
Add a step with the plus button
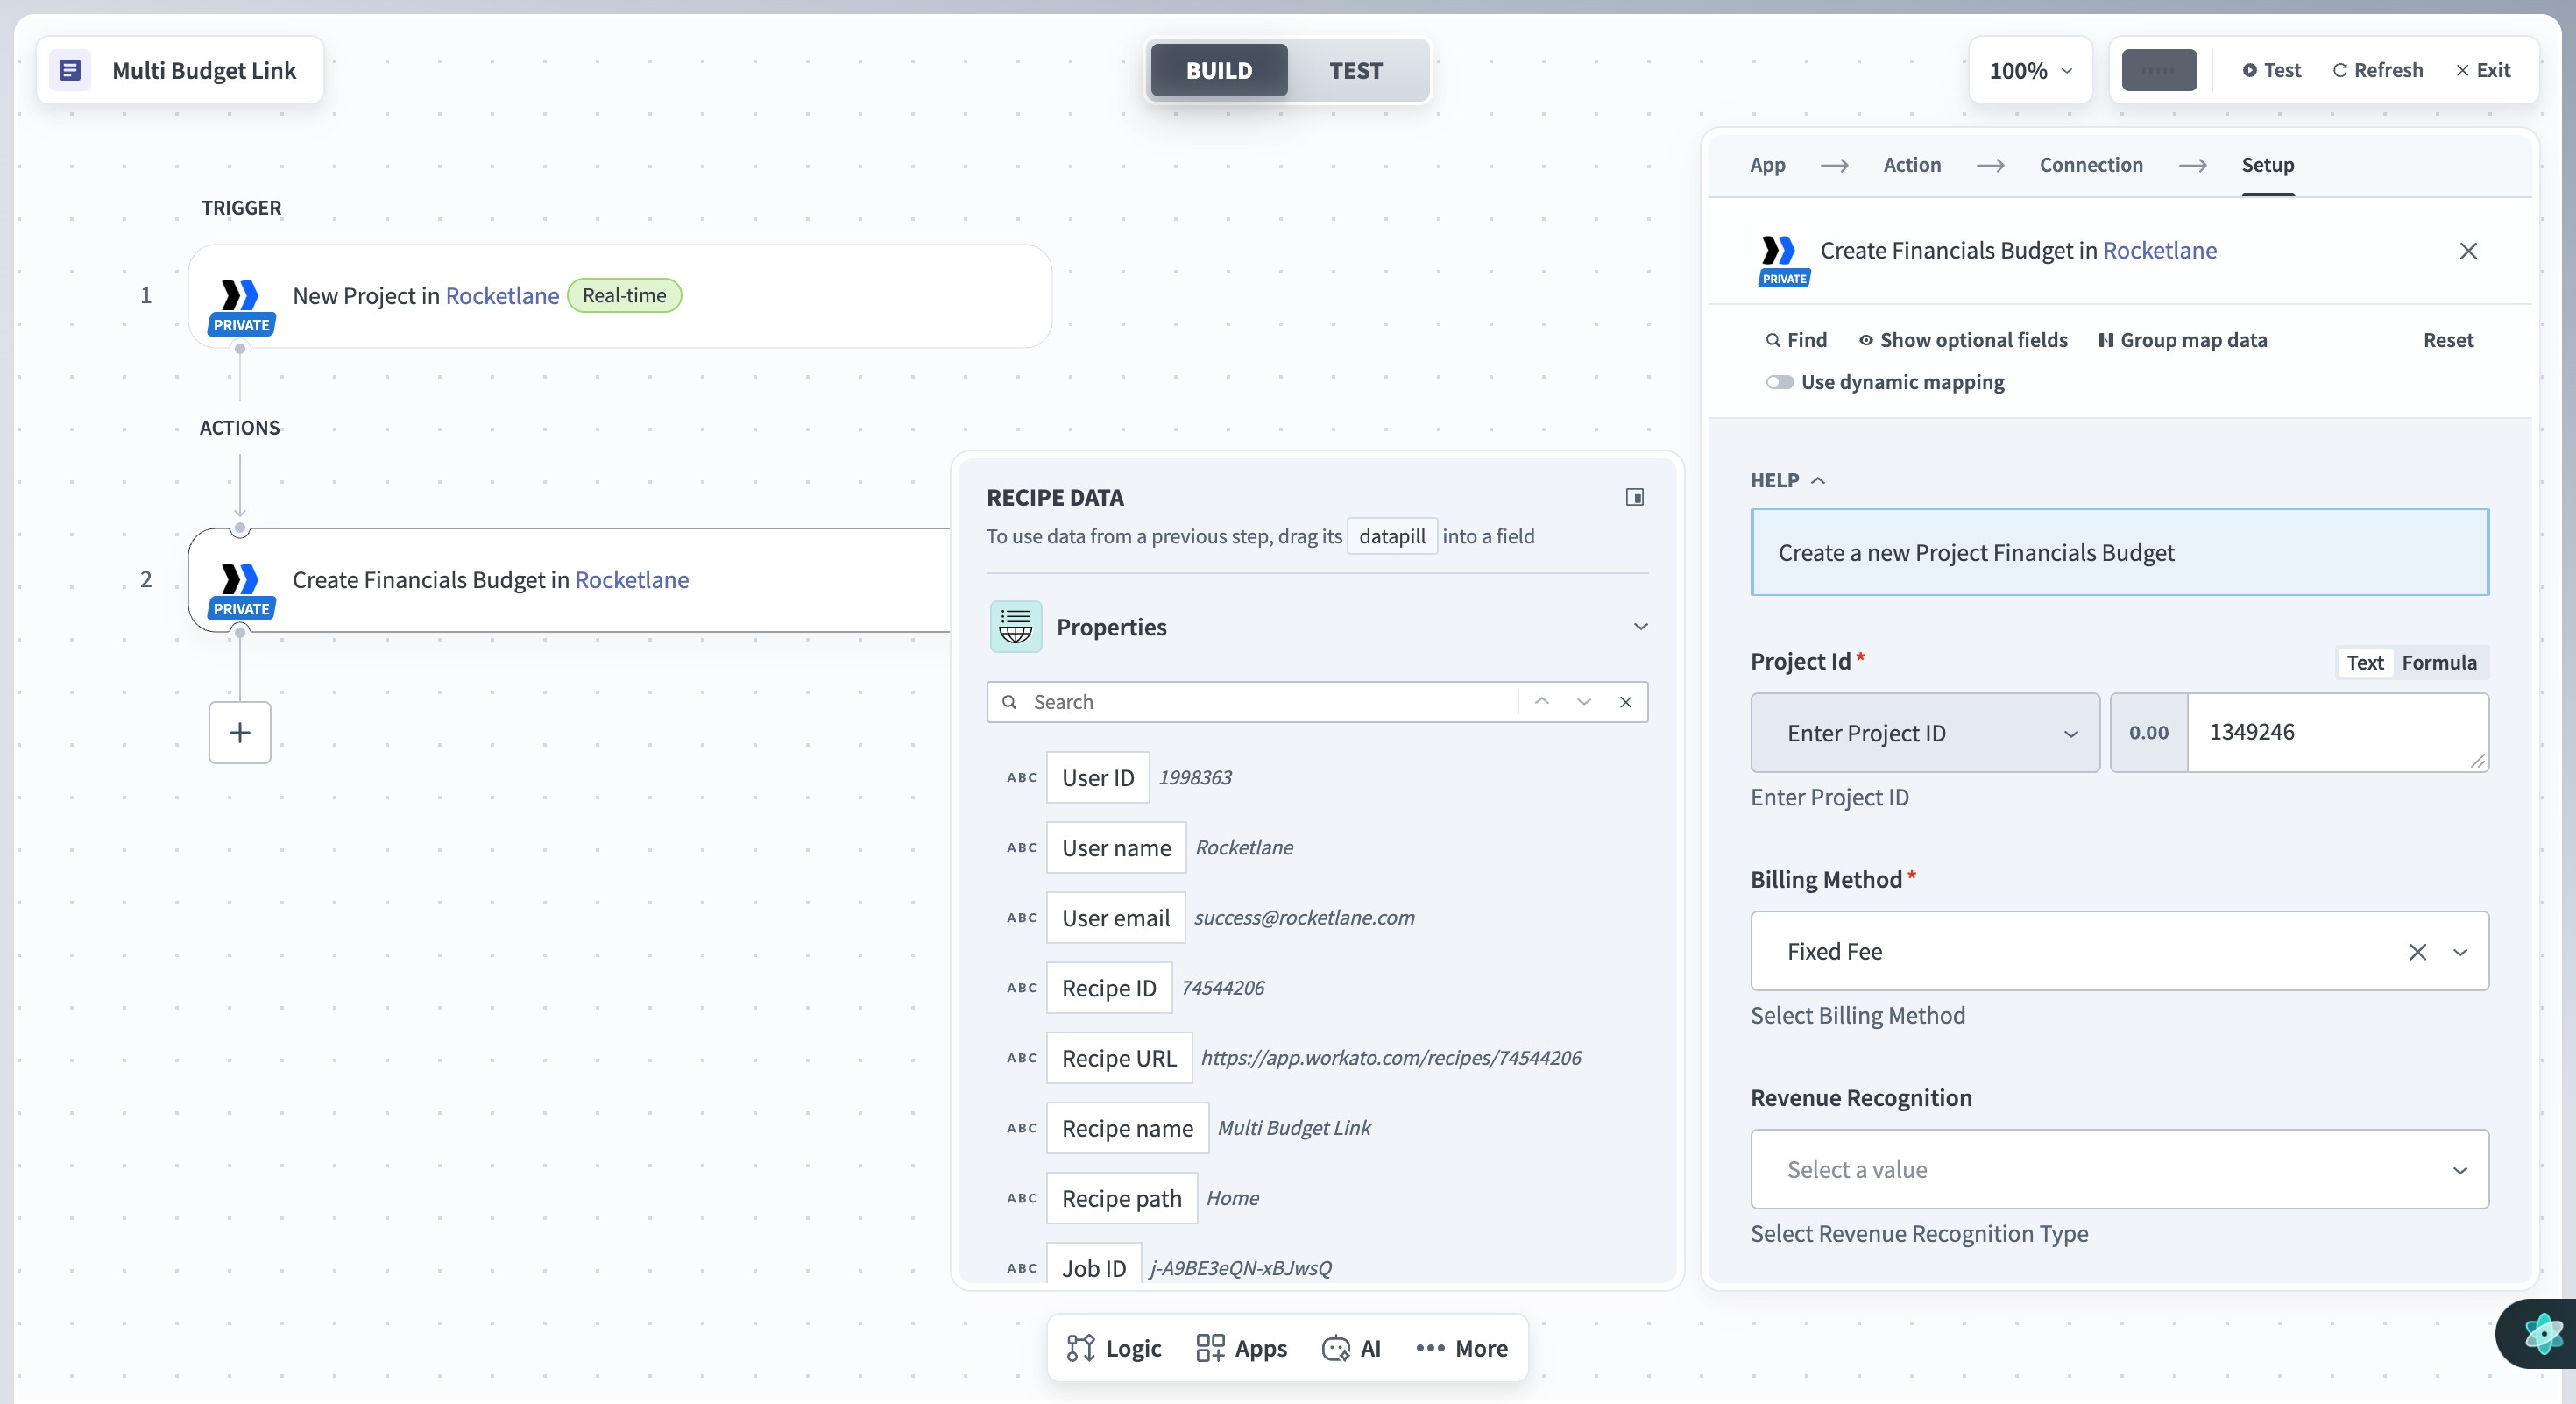[x=240, y=732]
